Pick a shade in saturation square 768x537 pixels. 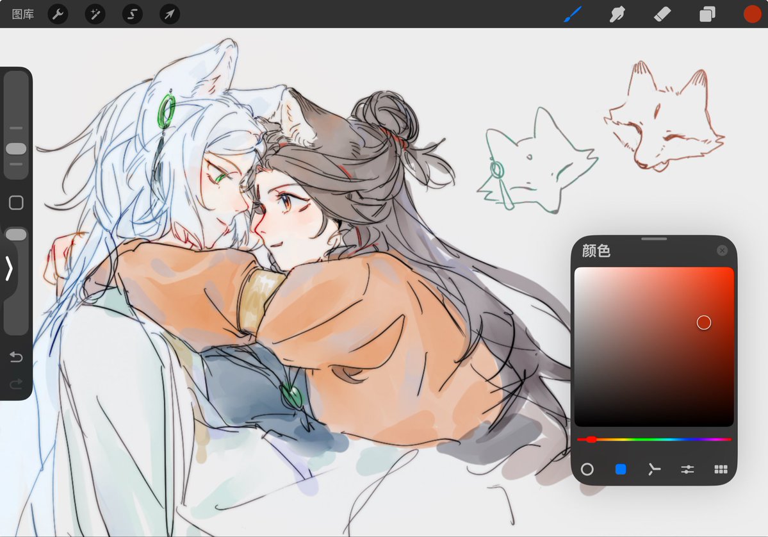pos(654,347)
